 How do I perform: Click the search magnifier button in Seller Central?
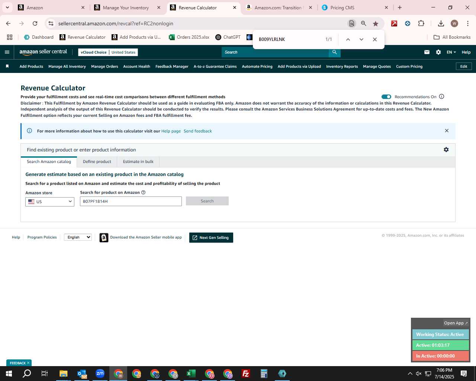[x=335, y=52]
